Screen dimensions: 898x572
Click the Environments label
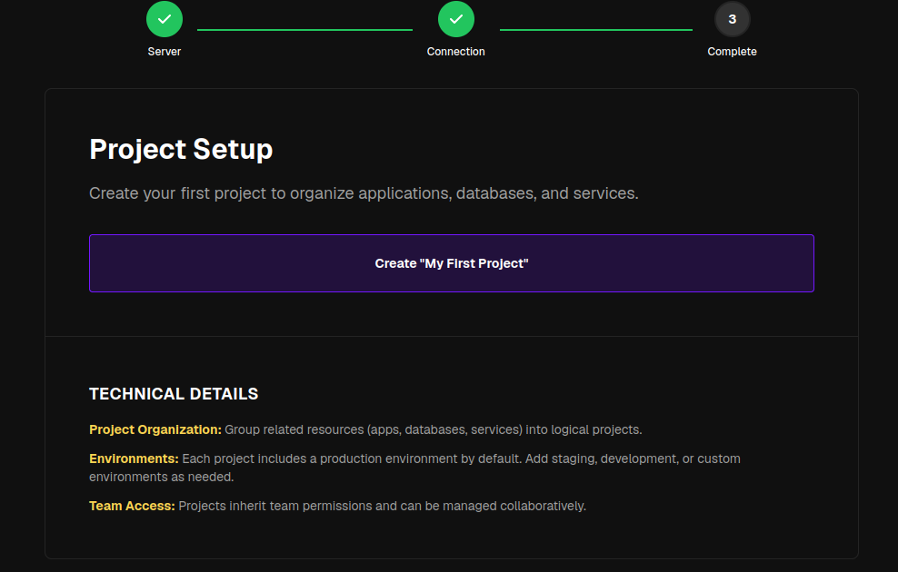(134, 459)
